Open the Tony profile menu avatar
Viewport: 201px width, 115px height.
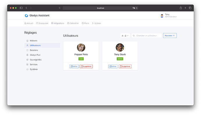pos(162,15)
